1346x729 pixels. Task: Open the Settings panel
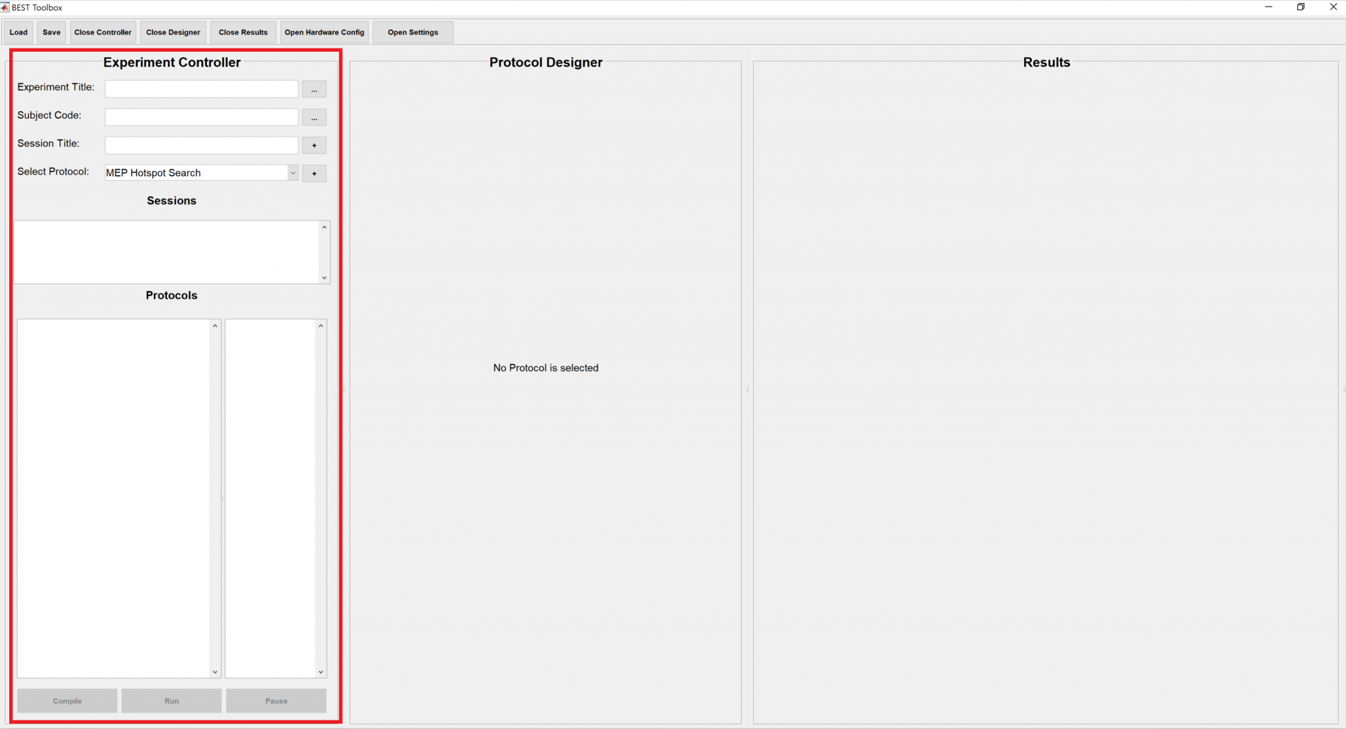point(412,32)
